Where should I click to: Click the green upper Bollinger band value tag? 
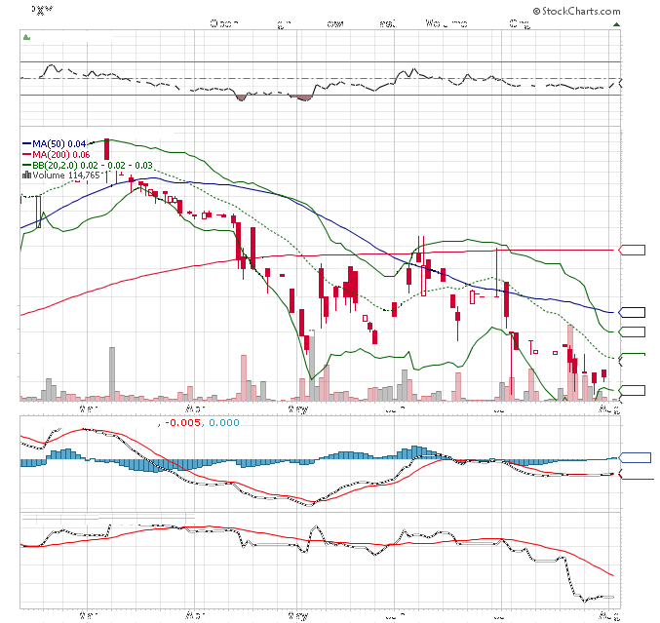632,332
